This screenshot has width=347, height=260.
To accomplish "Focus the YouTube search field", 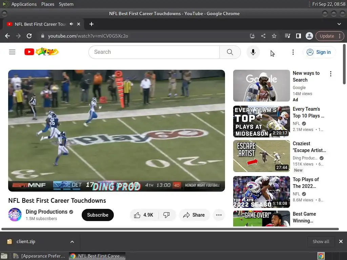I will (x=154, y=52).
